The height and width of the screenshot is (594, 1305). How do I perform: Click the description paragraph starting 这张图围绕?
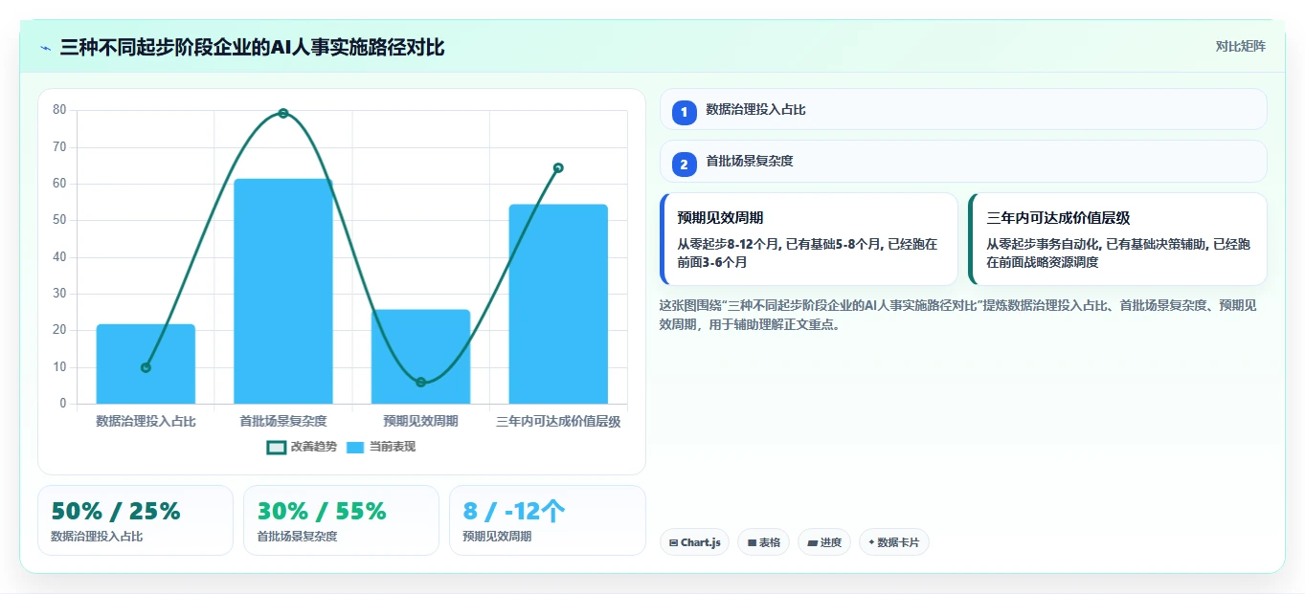[x=958, y=315]
